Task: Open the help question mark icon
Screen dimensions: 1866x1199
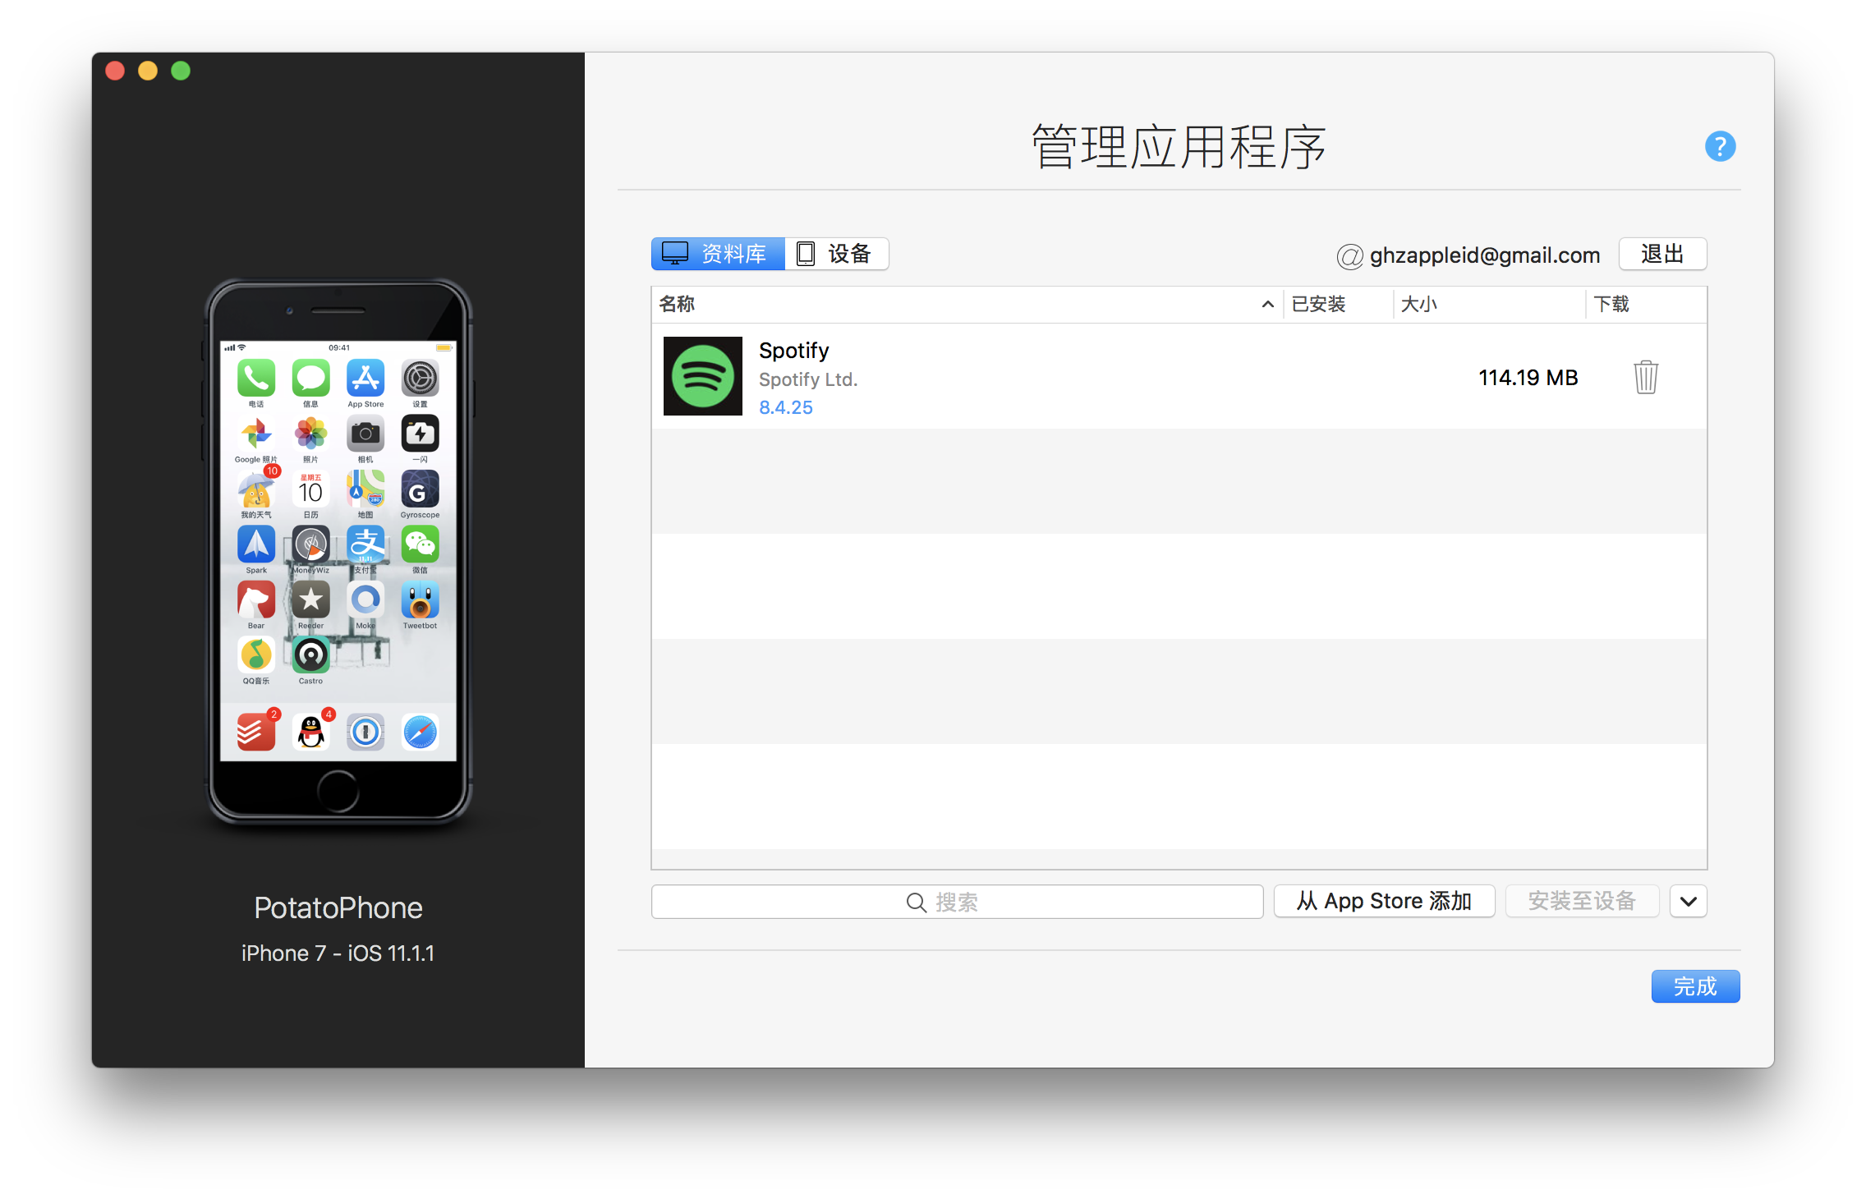Action: [x=1720, y=146]
